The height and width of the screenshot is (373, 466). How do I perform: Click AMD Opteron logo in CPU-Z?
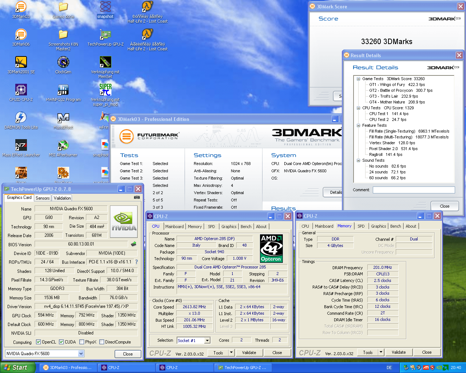coord(271,248)
